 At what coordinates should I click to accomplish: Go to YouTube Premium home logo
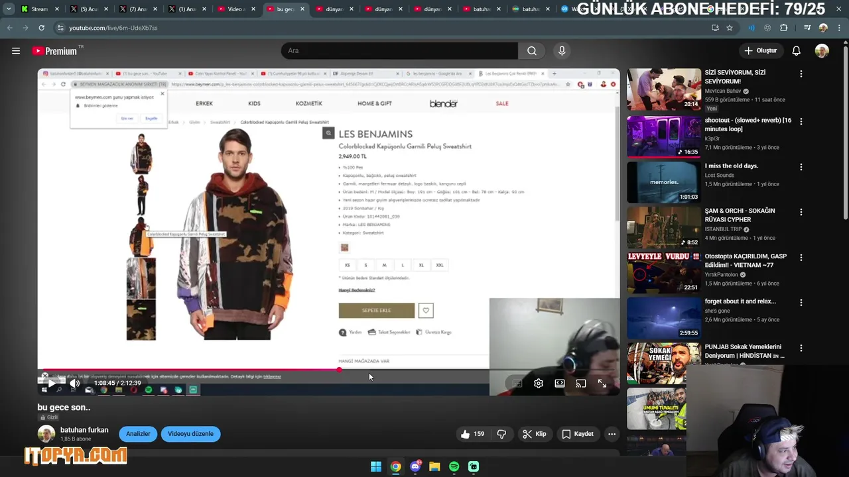coord(54,51)
